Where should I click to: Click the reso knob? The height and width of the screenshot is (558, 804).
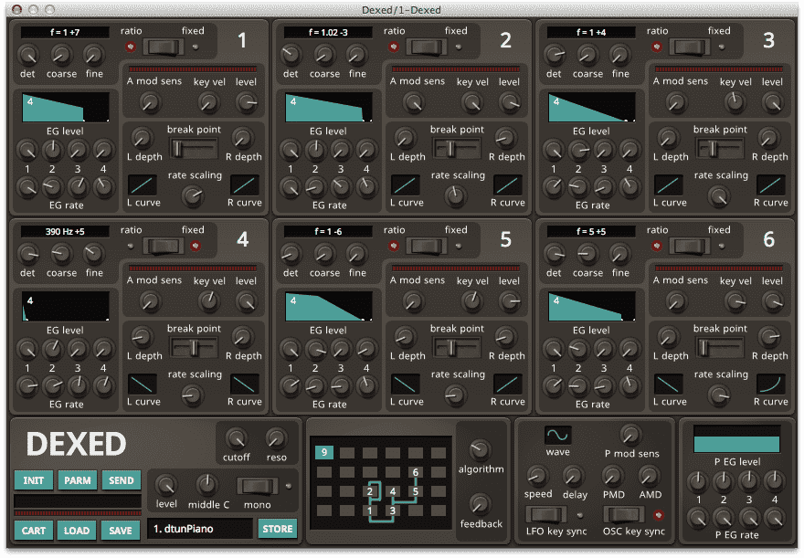click(x=276, y=438)
